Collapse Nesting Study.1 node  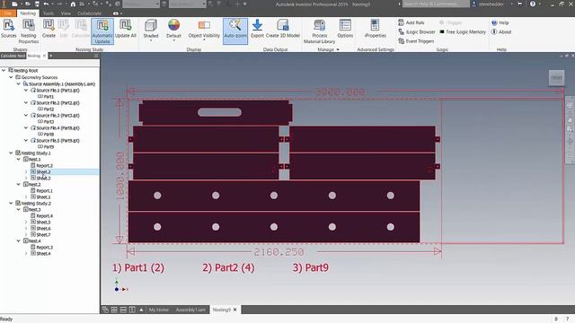pyautogui.click(x=11, y=153)
